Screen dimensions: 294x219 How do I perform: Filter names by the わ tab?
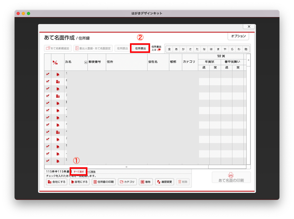tap(239, 49)
